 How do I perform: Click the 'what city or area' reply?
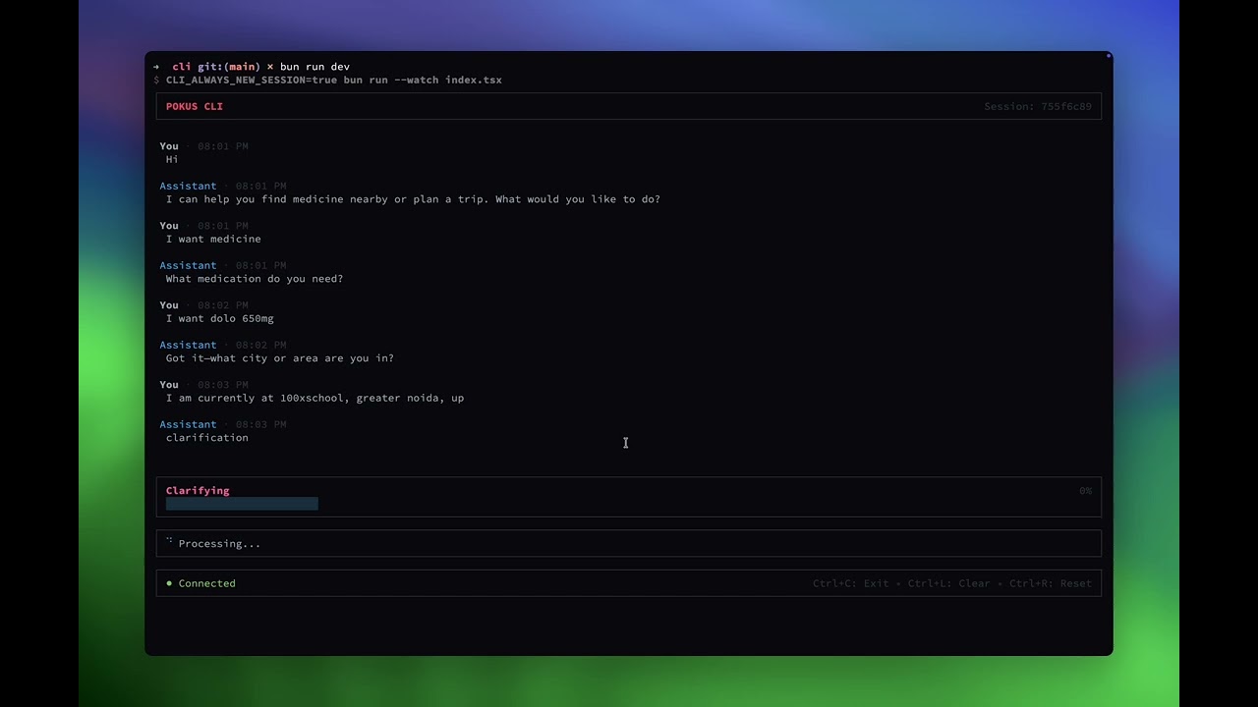280,358
